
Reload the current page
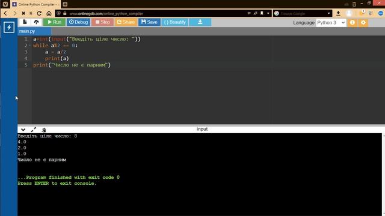pos(39,13)
